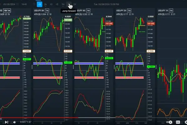Toggle the video autoplay switch

click(169, 122)
